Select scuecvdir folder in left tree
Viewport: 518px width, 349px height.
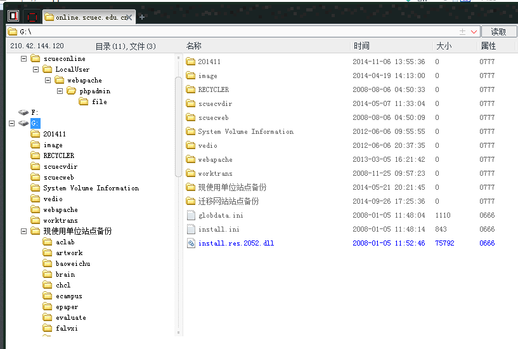[x=54, y=166]
